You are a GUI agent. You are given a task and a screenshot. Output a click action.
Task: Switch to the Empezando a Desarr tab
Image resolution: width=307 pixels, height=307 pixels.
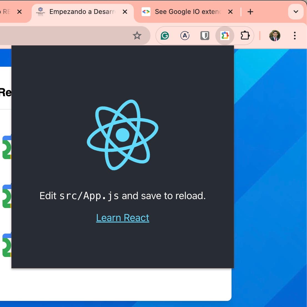tap(82, 12)
